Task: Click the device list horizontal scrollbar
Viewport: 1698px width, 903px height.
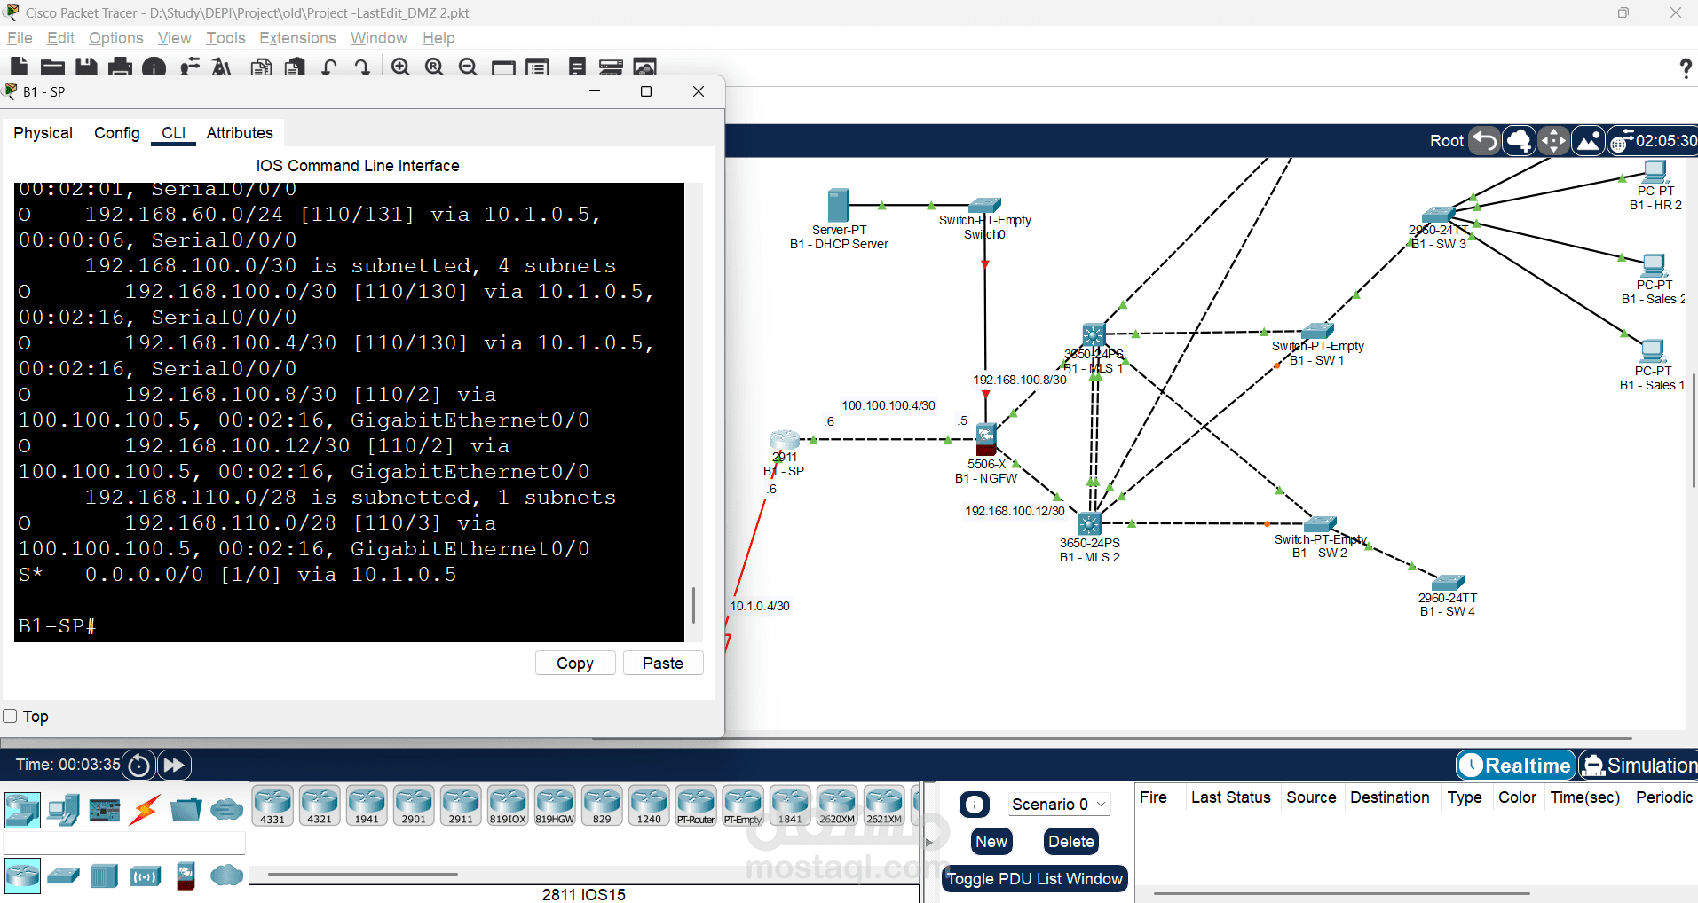Action: click(x=362, y=874)
